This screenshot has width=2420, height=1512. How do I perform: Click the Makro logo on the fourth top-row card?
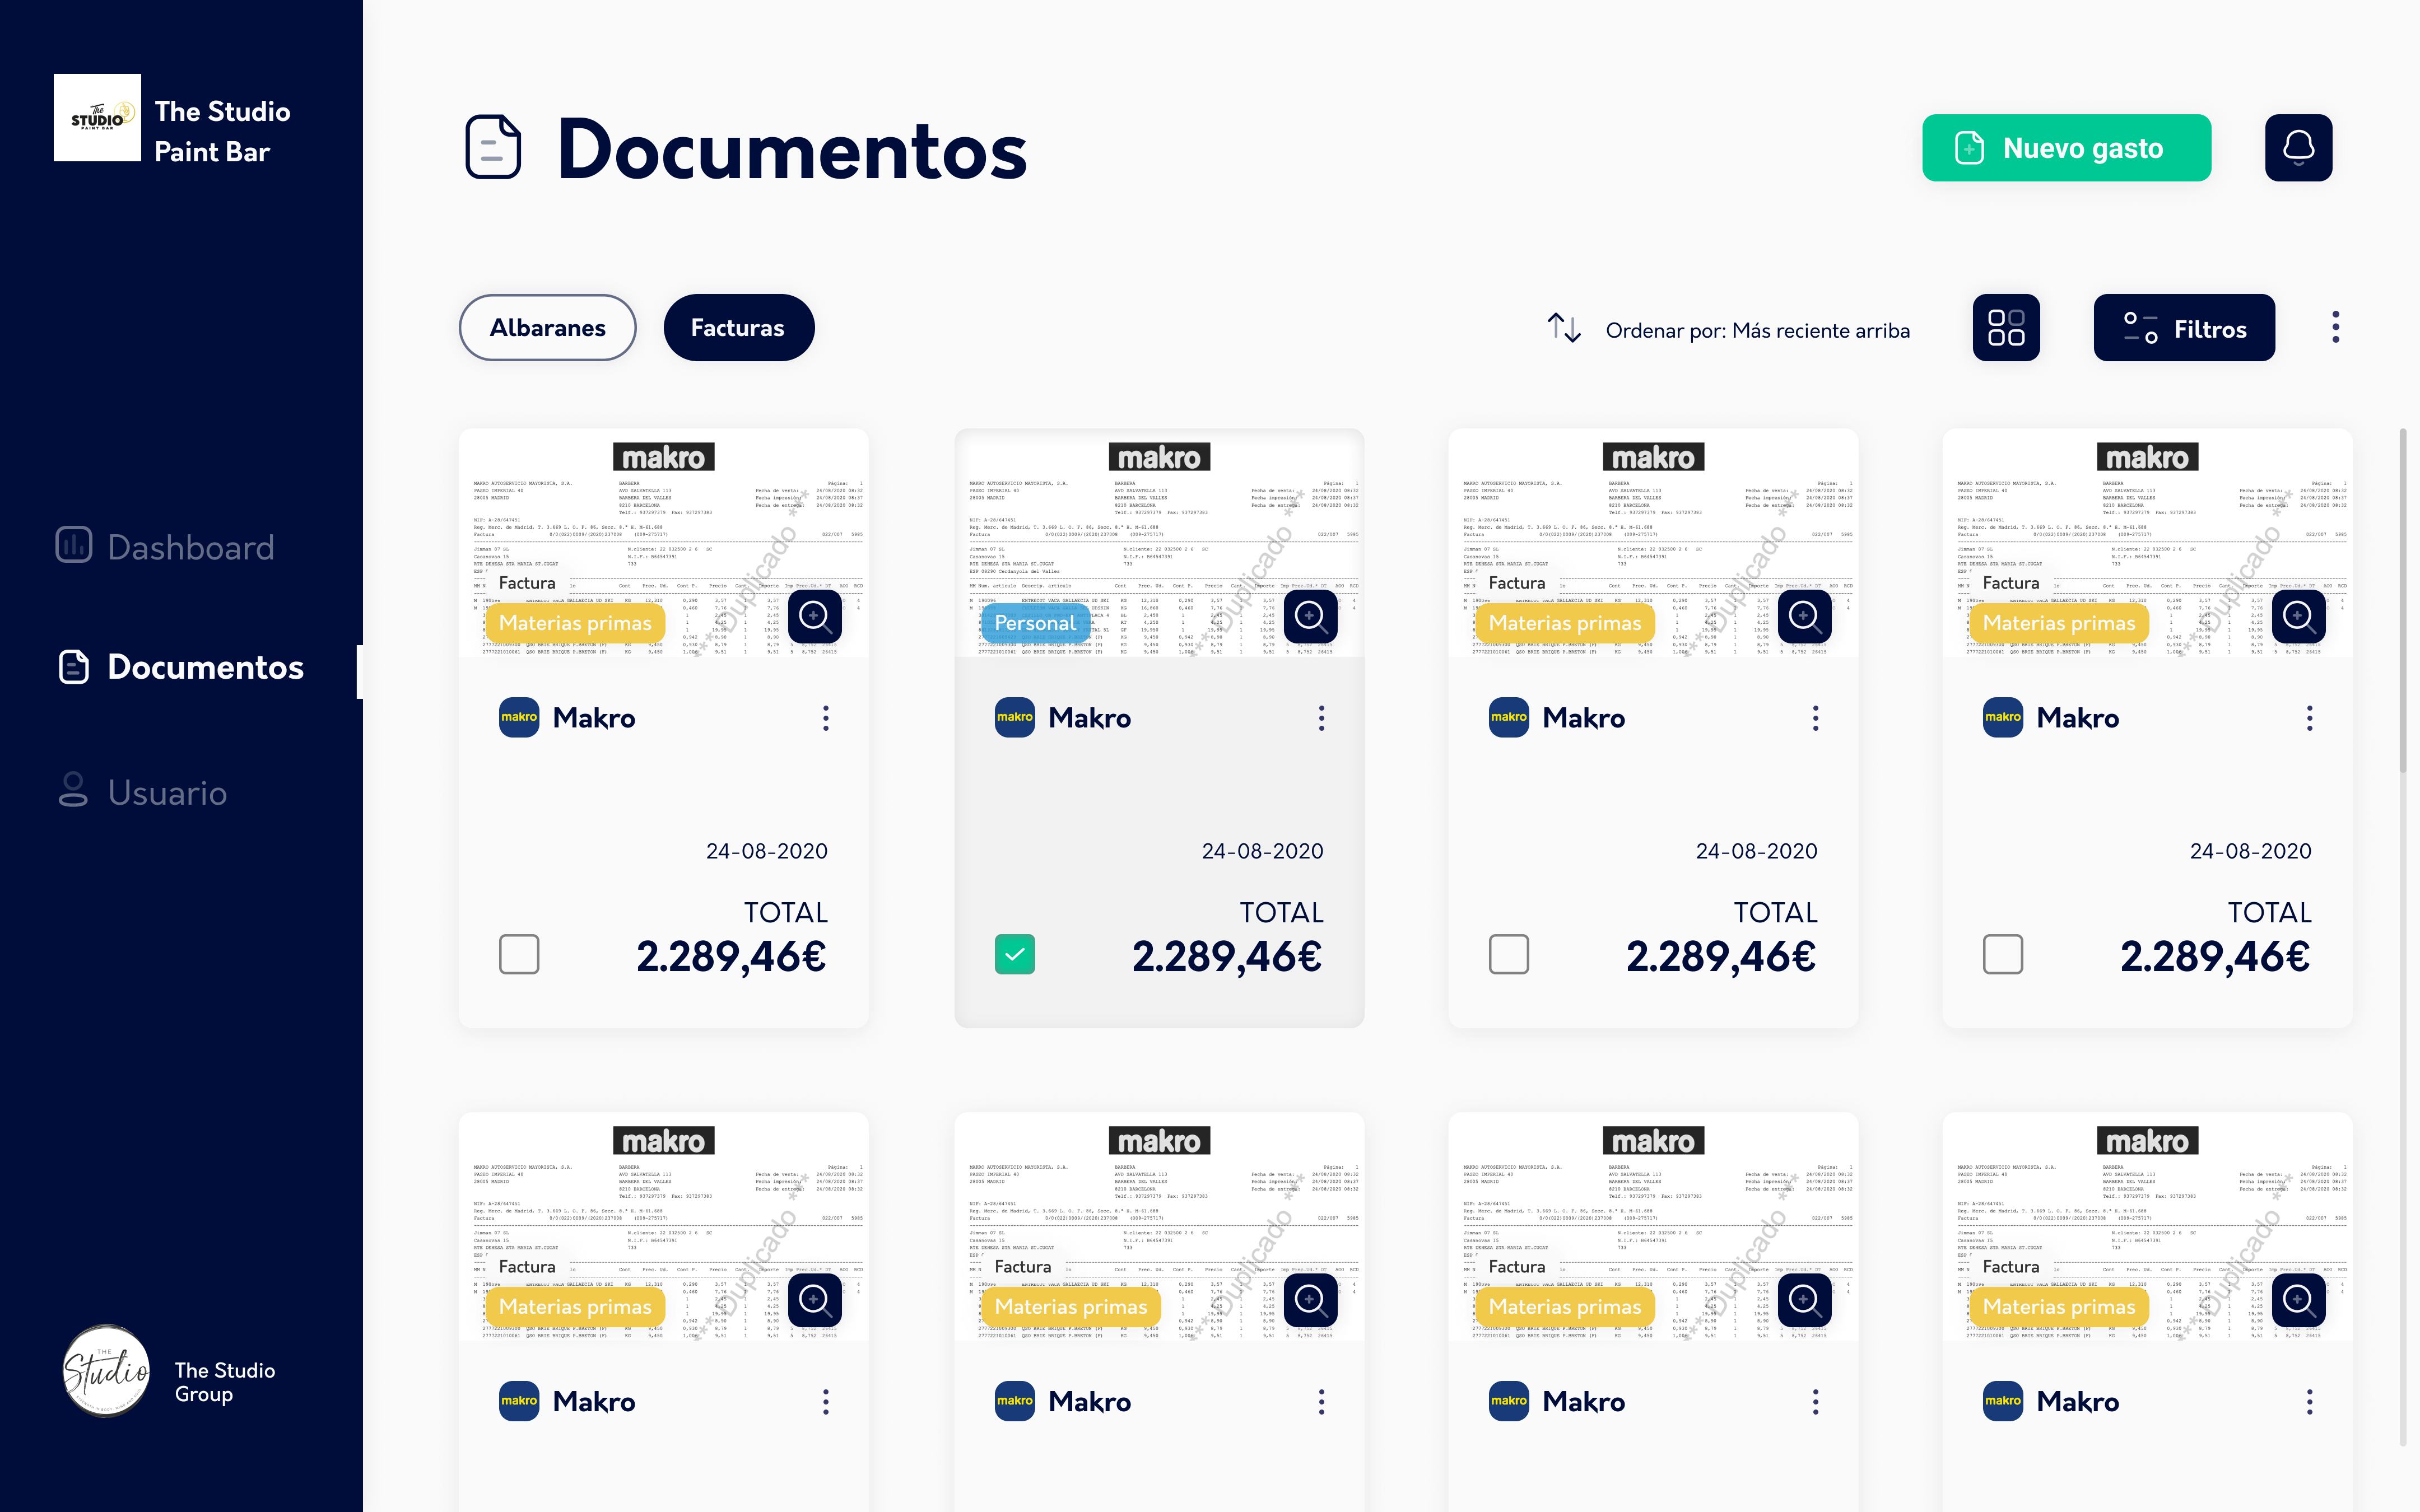coord(2003,718)
